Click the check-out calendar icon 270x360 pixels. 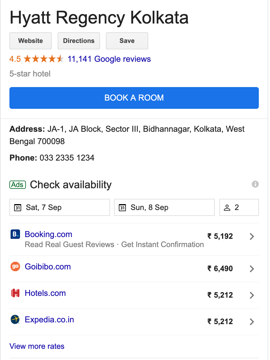[x=122, y=208]
